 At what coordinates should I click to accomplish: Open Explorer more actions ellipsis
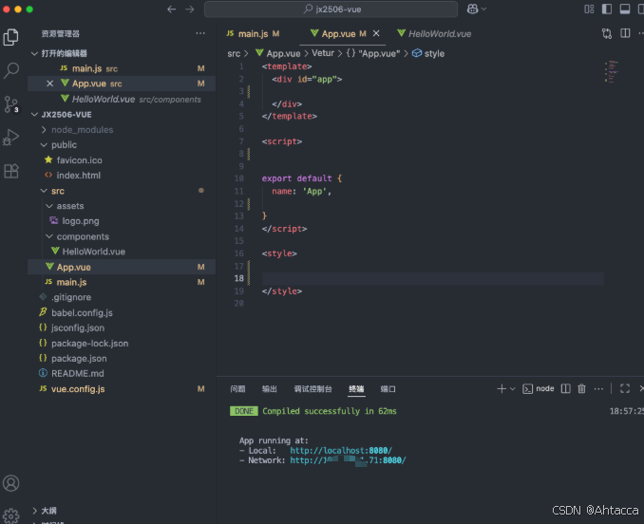click(200, 33)
